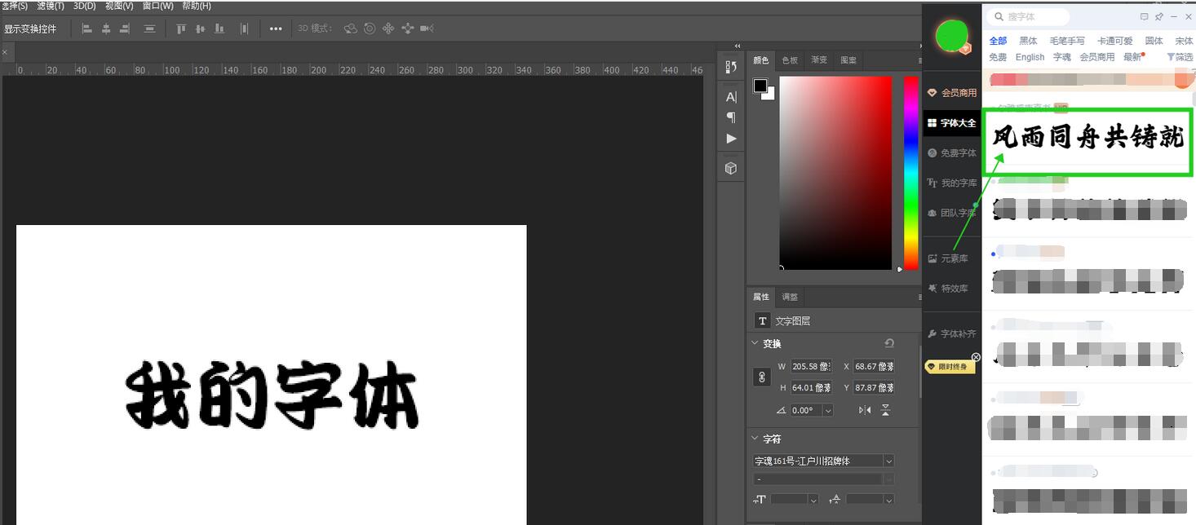Viewport: 1196px width, 525px height.
Task: Switch to the 色板 tab
Action: (789, 60)
